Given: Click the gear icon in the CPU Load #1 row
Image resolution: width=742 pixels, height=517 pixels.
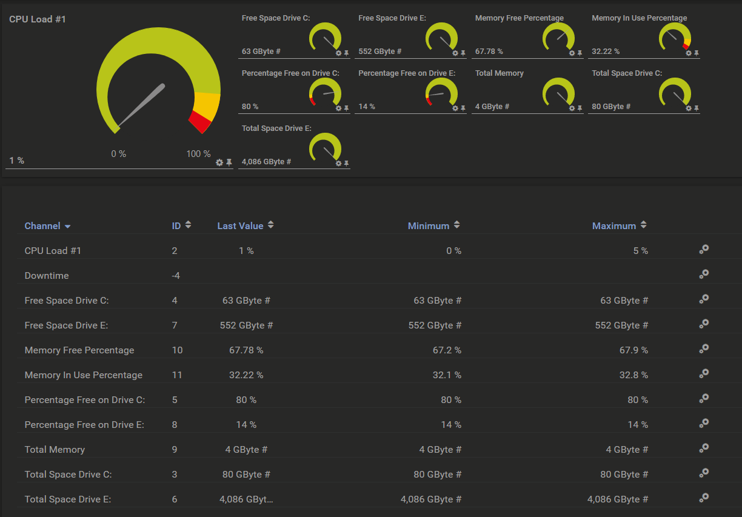Looking at the screenshot, I should [704, 249].
